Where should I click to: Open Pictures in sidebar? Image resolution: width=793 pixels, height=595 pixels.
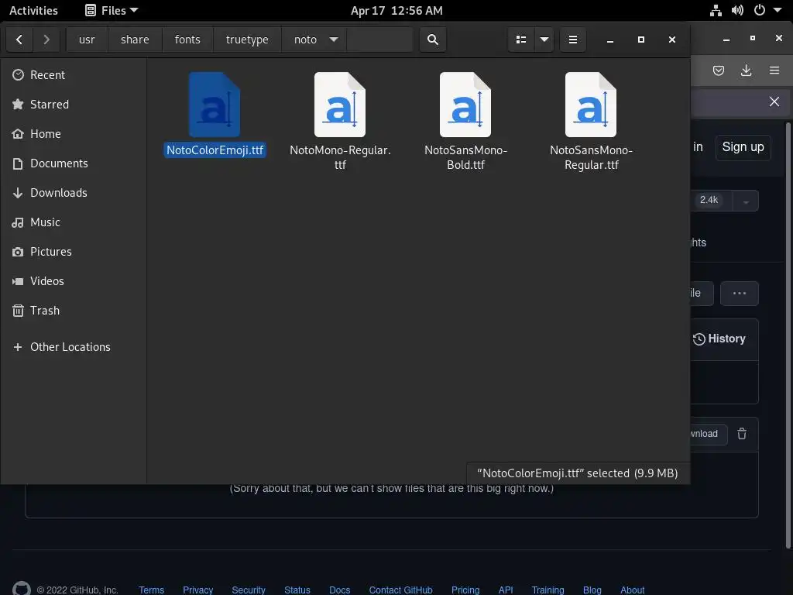74,252
